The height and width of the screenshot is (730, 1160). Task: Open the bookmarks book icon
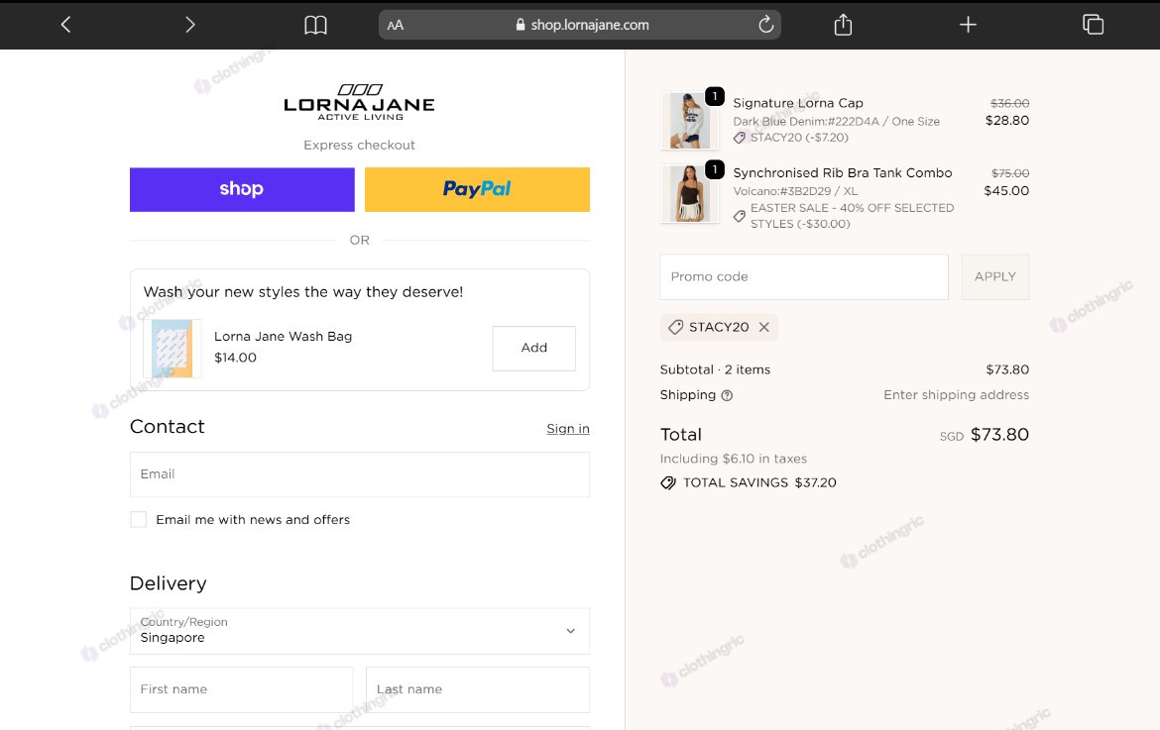(x=316, y=25)
